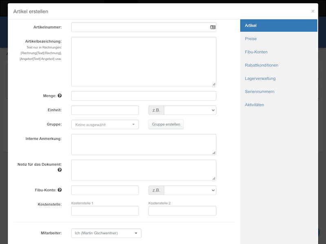
Task: Focus the Fibu-Konto input field
Action: [x=105, y=190]
